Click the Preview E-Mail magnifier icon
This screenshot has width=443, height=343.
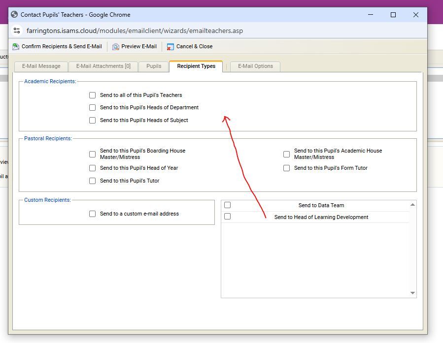(116, 47)
